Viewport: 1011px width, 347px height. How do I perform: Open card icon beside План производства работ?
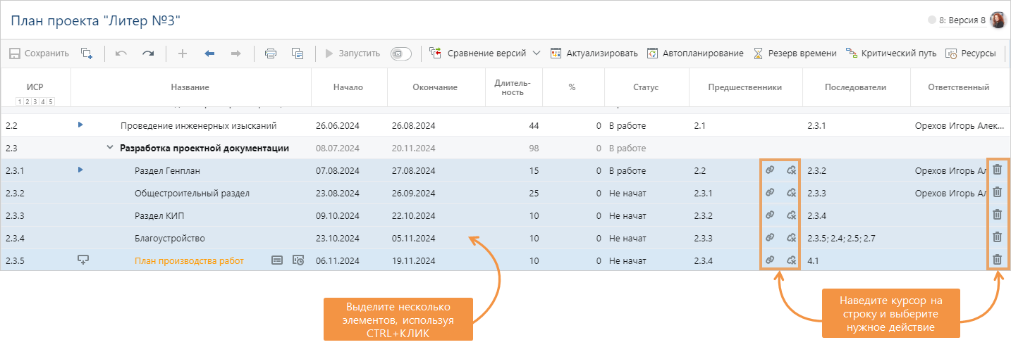click(277, 260)
